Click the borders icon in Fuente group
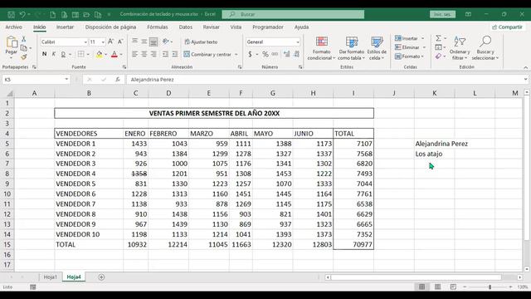 coord(81,54)
